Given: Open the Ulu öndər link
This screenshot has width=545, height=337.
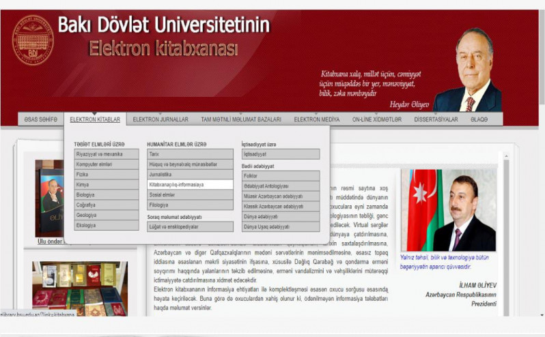Looking at the screenshot, I should (x=50, y=241).
